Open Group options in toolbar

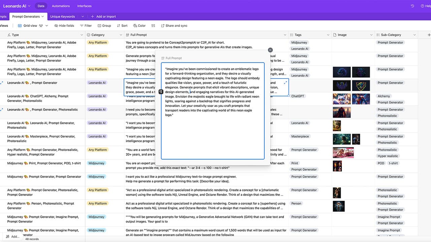pyautogui.click(x=104, y=26)
